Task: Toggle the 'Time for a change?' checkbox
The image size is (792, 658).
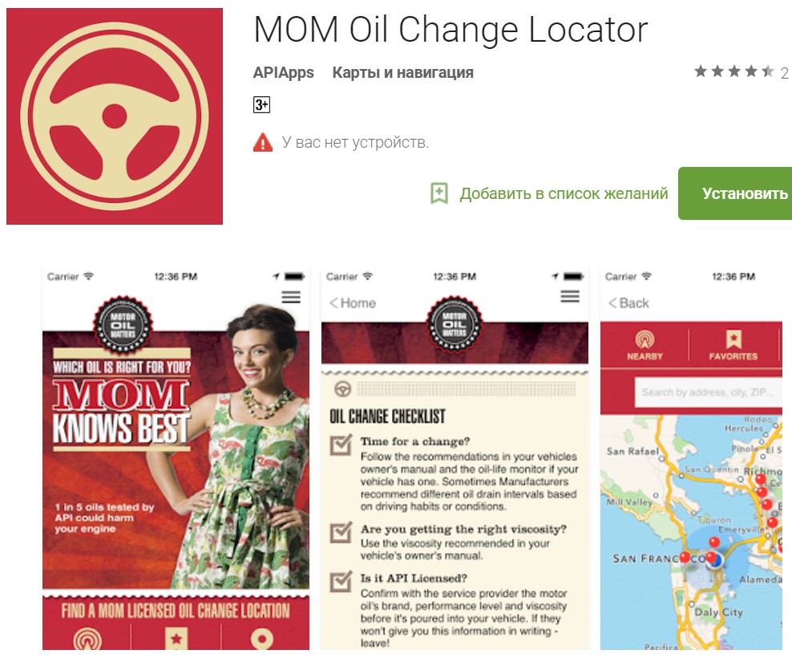Action: (x=341, y=445)
